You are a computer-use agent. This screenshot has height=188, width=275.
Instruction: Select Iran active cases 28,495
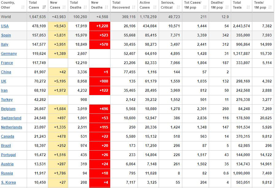(x=151, y=90)
